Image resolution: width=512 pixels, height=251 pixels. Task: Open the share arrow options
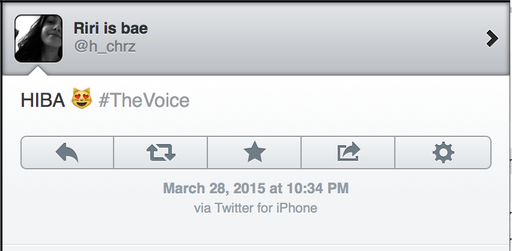[348, 153]
